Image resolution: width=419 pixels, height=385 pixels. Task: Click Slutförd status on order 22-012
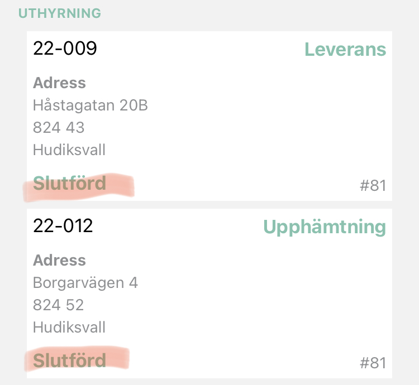pos(69,360)
